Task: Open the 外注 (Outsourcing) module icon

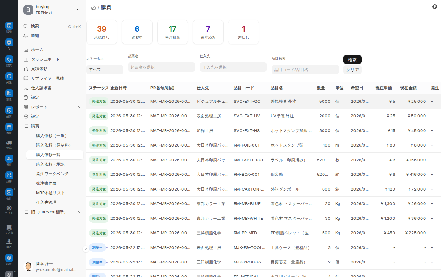Action: click(x=9, y=76)
